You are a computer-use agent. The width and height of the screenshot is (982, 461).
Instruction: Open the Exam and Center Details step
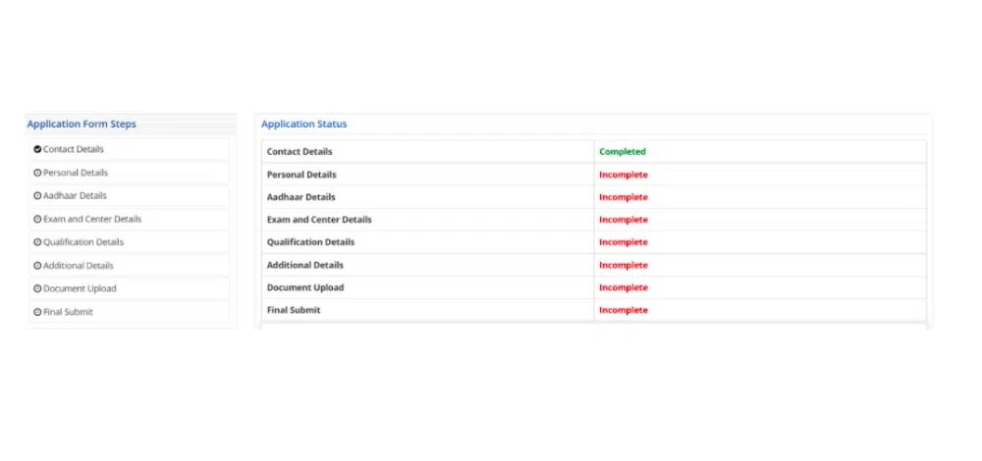92,220
